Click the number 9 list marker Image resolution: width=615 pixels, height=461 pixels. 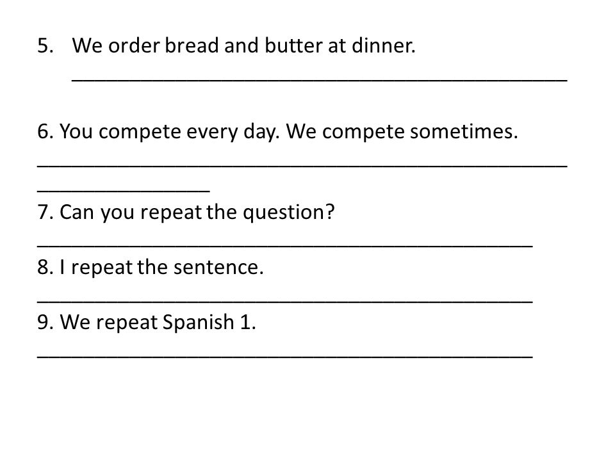pyautogui.click(x=45, y=322)
